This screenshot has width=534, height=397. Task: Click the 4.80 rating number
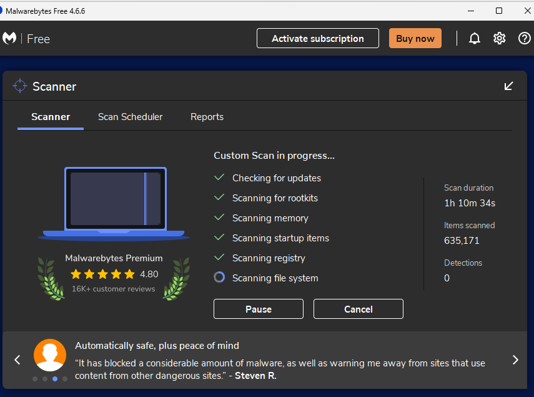coord(149,274)
